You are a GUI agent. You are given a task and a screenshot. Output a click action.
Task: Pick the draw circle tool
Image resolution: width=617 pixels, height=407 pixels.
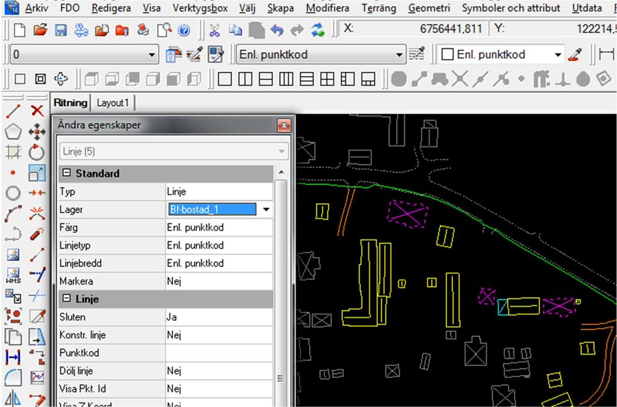(x=13, y=194)
